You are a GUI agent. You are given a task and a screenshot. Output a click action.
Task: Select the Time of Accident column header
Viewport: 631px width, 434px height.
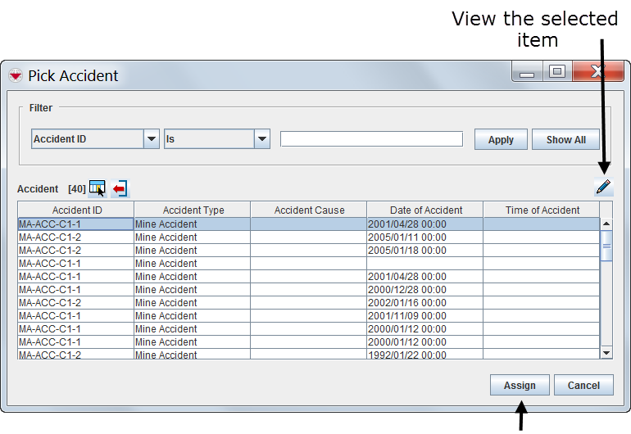pos(542,210)
